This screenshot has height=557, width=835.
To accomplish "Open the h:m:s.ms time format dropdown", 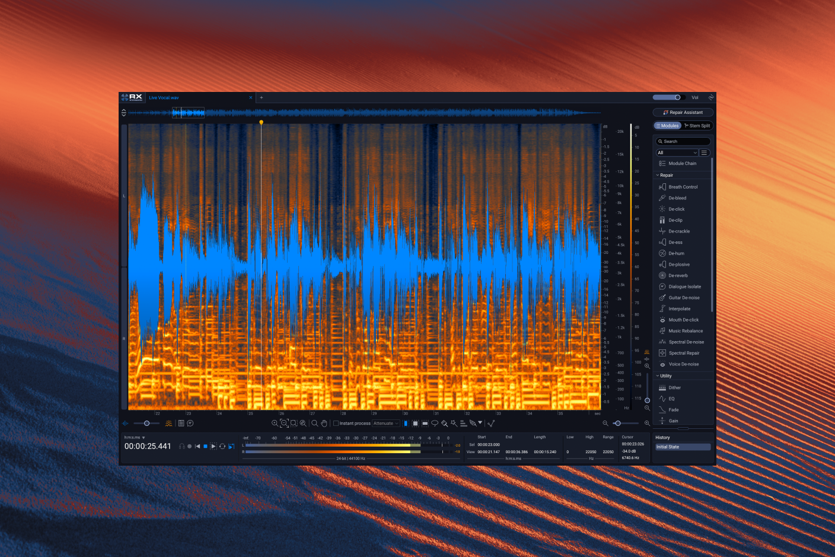I will pyautogui.click(x=135, y=437).
